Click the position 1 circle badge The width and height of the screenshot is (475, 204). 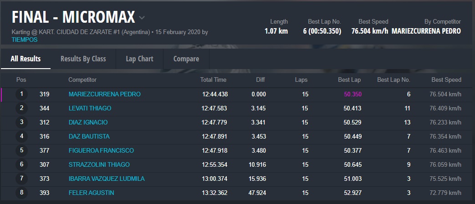(x=21, y=95)
